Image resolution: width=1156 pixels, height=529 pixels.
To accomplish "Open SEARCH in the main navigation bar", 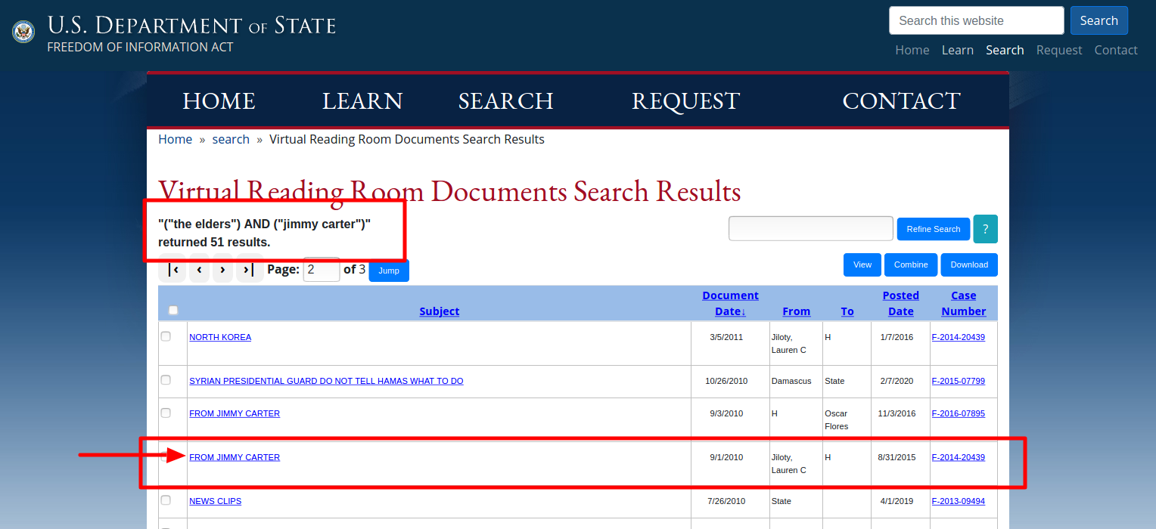I will (506, 101).
